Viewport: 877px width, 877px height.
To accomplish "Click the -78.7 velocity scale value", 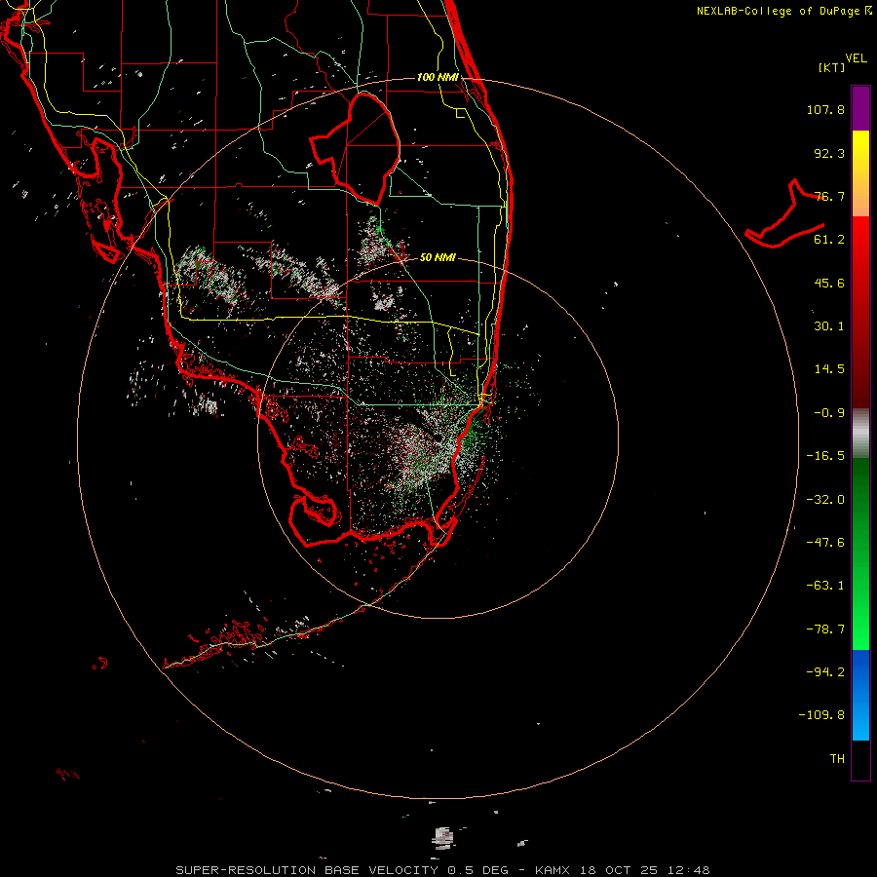I will tap(825, 629).
